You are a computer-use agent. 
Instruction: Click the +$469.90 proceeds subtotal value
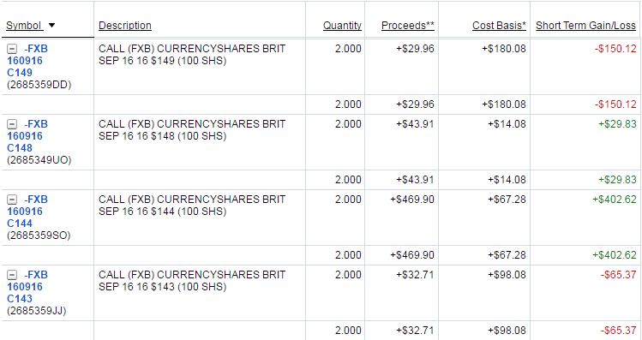[x=412, y=255]
